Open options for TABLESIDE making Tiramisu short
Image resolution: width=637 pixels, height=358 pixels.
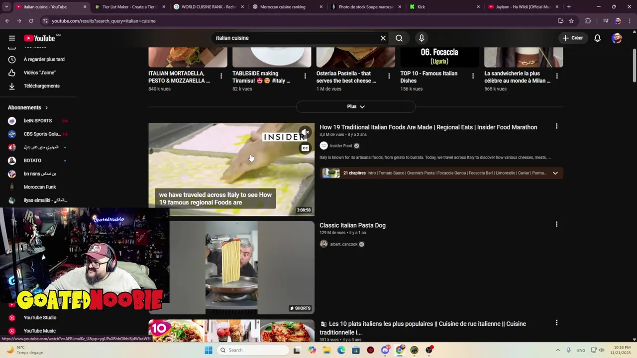click(305, 76)
